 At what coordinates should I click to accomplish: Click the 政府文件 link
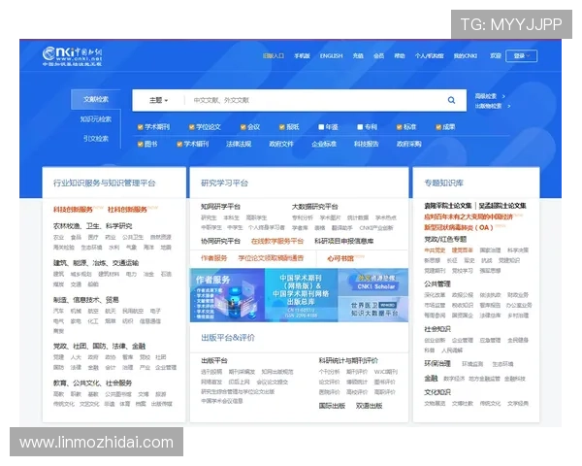click(x=281, y=145)
